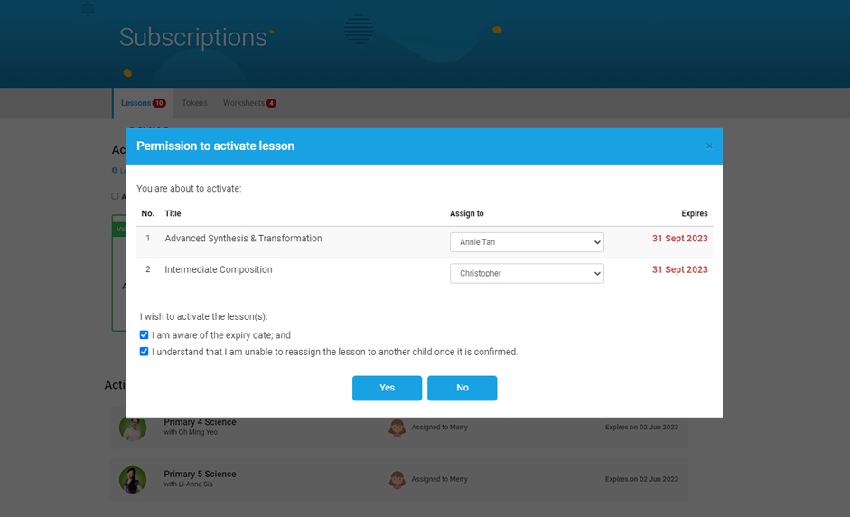The width and height of the screenshot is (850, 517).
Task: Click the Permission to activate lesson title
Action: [215, 146]
